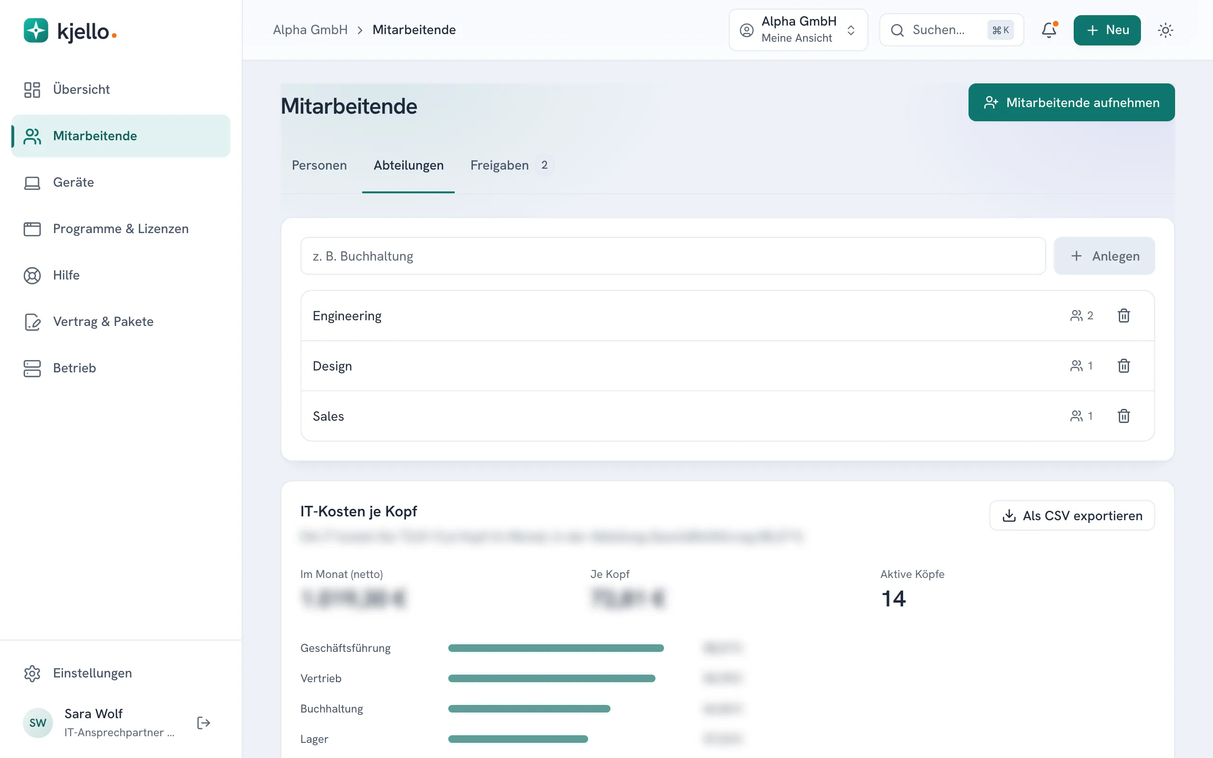Go to Vertrag & Pakete
1213x758 pixels.
tap(121, 321)
